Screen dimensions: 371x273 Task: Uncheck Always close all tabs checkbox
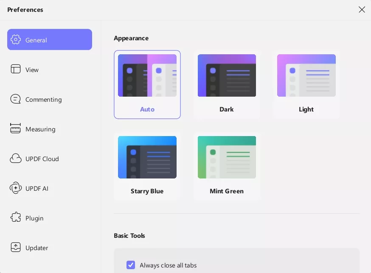point(131,265)
